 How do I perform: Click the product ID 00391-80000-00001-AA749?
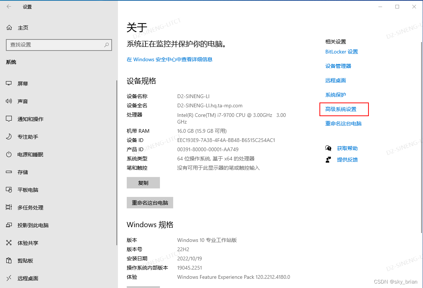pyautogui.click(x=208, y=149)
